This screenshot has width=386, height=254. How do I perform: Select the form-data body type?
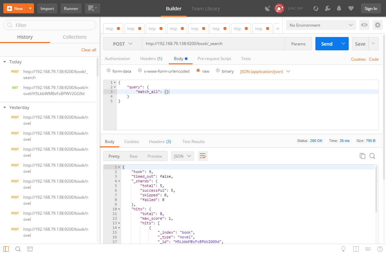tap(109, 71)
